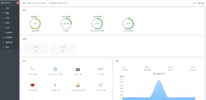Viewport: 206px width, 100px height.
Task: Click the orange question mark beside load status
Action: 38,17
